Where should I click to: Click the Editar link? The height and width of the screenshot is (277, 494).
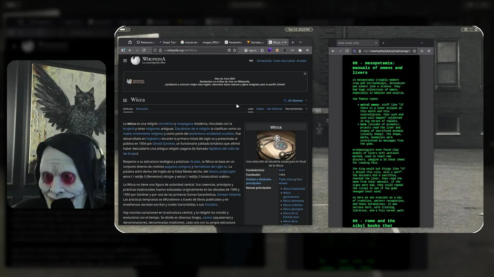(x=260, y=109)
